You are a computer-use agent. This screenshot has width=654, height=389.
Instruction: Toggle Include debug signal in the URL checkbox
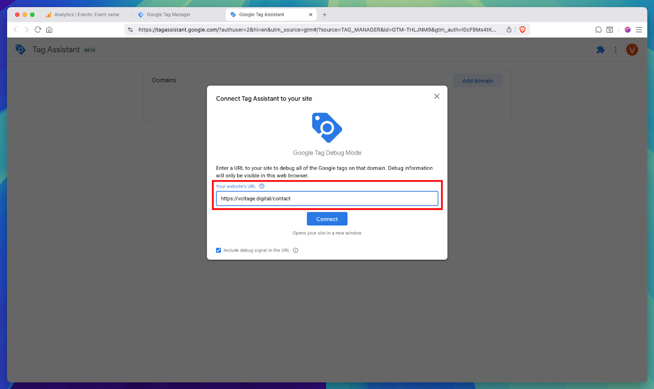click(219, 250)
